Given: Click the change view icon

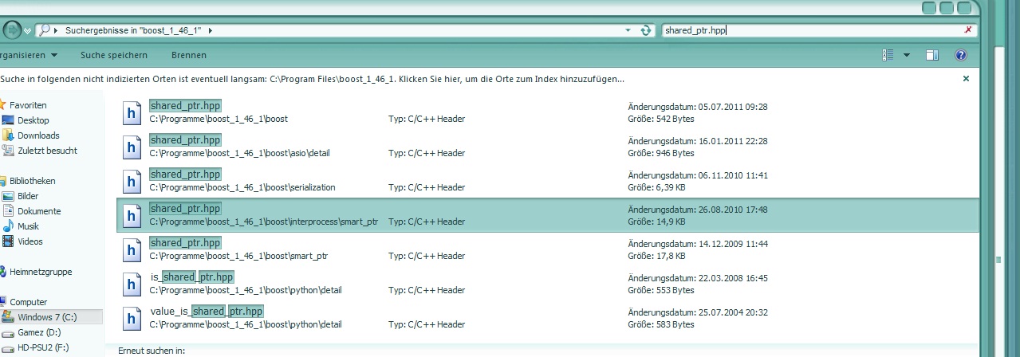Looking at the screenshot, I should pos(888,55).
